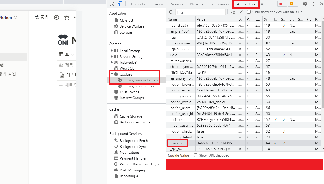Screen dimensions: 324x184
Task: Switch to the Performance tab
Action: [x=220, y=4]
